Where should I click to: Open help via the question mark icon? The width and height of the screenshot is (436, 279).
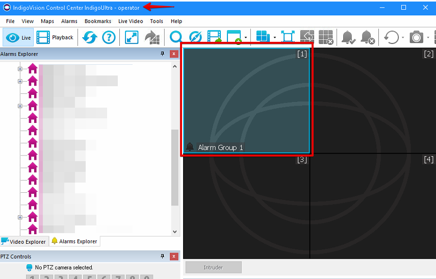tap(109, 37)
